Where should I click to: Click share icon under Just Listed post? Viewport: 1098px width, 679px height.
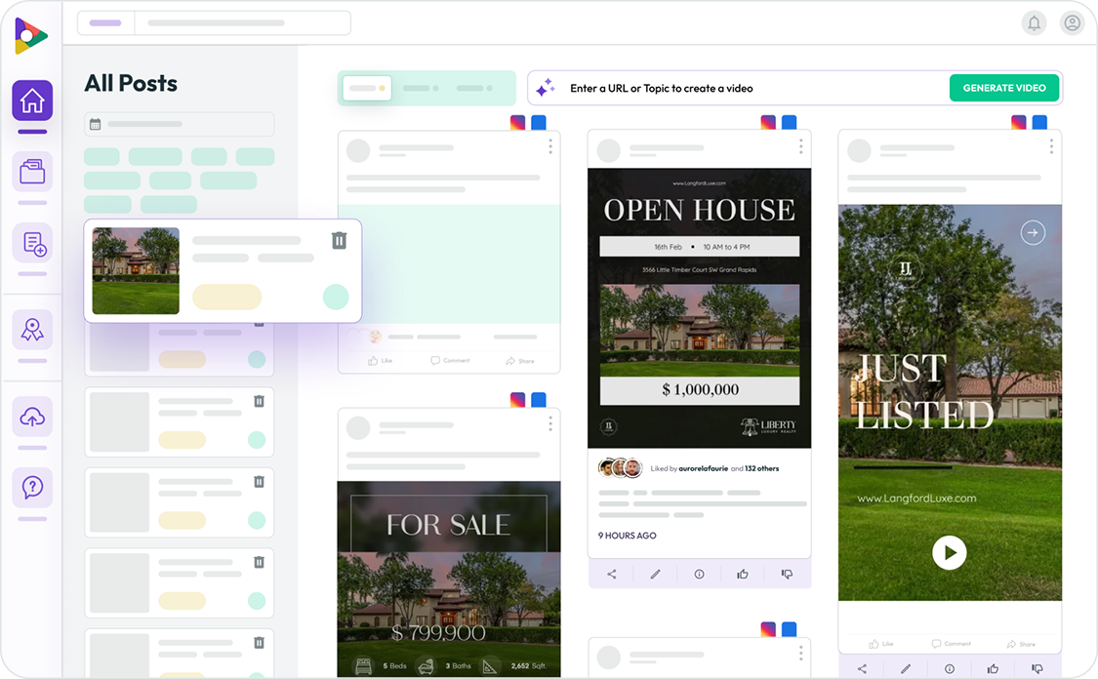tap(862, 668)
